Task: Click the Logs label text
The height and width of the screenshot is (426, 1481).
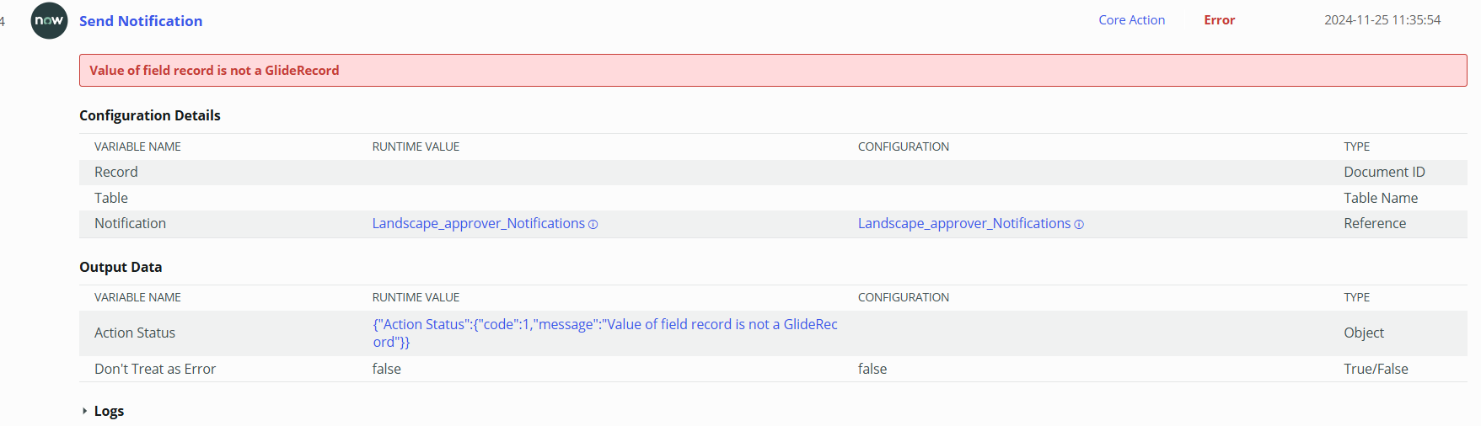Action: point(109,411)
